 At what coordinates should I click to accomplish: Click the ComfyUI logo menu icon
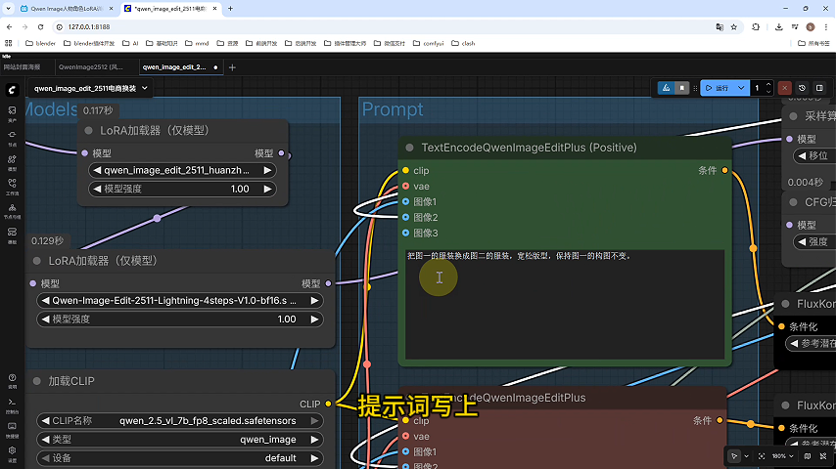pyautogui.click(x=12, y=90)
